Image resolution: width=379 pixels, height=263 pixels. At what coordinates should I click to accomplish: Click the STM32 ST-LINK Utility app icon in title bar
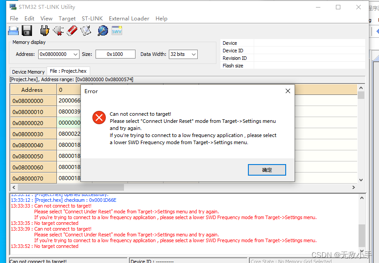coord(13,7)
